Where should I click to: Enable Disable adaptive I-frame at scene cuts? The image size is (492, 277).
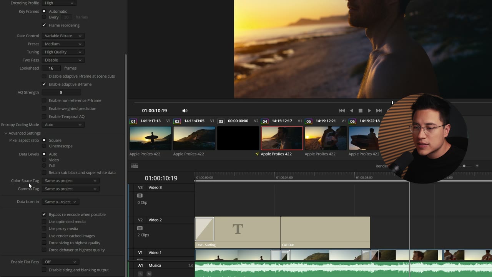tap(44, 76)
